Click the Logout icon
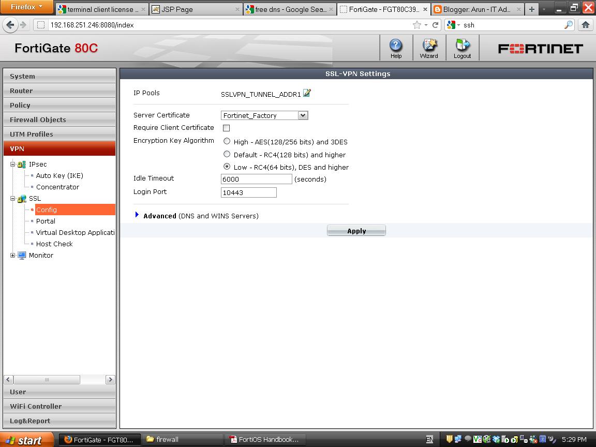 point(462,48)
